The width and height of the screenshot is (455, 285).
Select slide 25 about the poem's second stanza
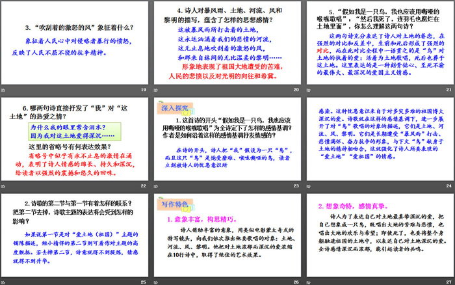(x=75, y=233)
